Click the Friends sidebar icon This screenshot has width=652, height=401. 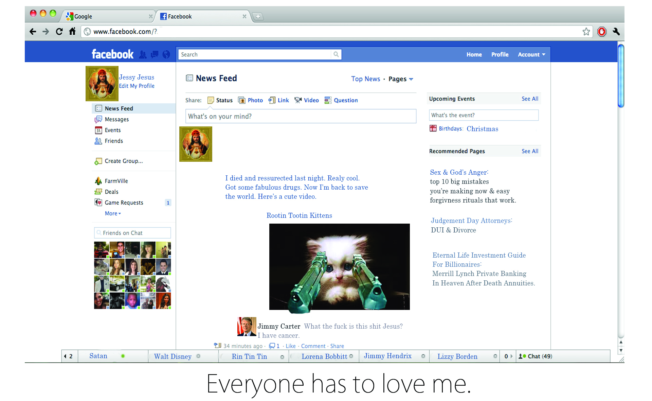[x=98, y=141]
